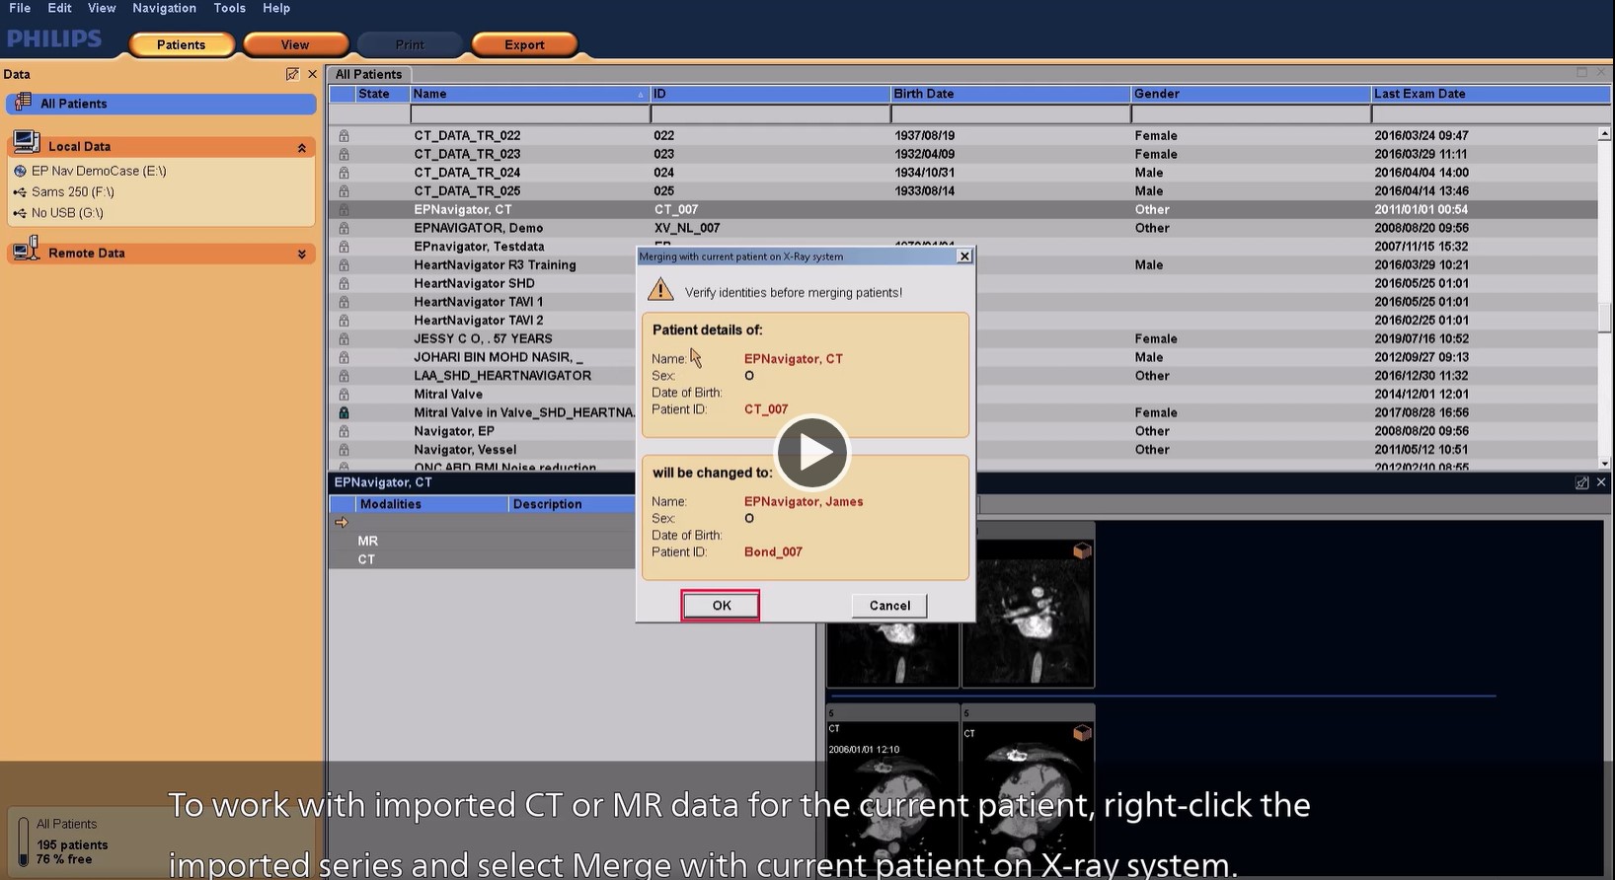Switch to the orange View tab button
The height and width of the screenshot is (880, 1615).
pos(295,44)
